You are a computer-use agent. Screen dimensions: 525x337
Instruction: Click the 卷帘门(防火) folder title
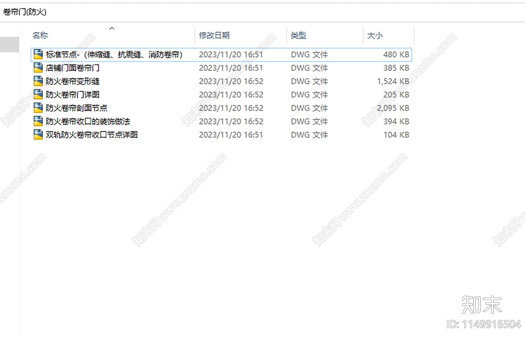click(x=25, y=12)
